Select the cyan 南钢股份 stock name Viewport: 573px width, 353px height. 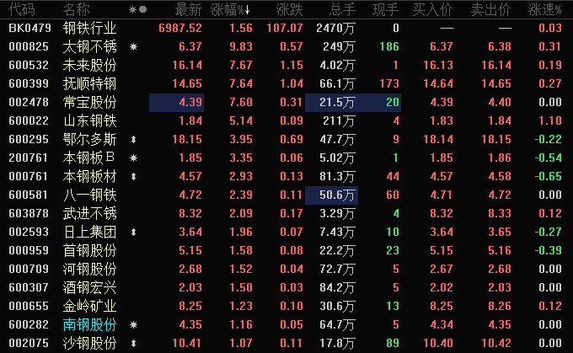point(89,324)
